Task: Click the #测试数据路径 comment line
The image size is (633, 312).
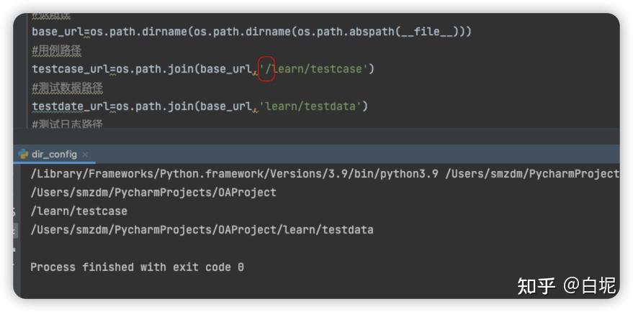Action: point(67,88)
